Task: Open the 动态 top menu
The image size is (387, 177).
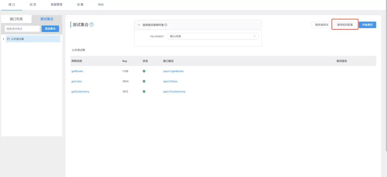Action: (33, 5)
